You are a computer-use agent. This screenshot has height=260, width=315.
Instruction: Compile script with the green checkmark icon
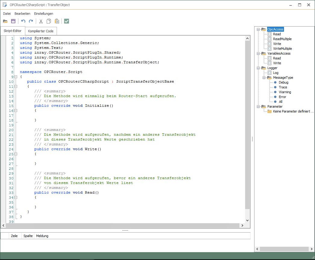tap(67, 21)
